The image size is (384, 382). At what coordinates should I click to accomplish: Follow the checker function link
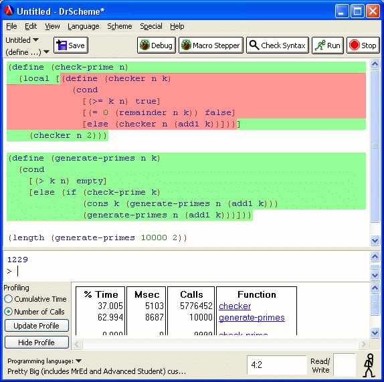pos(235,306)
